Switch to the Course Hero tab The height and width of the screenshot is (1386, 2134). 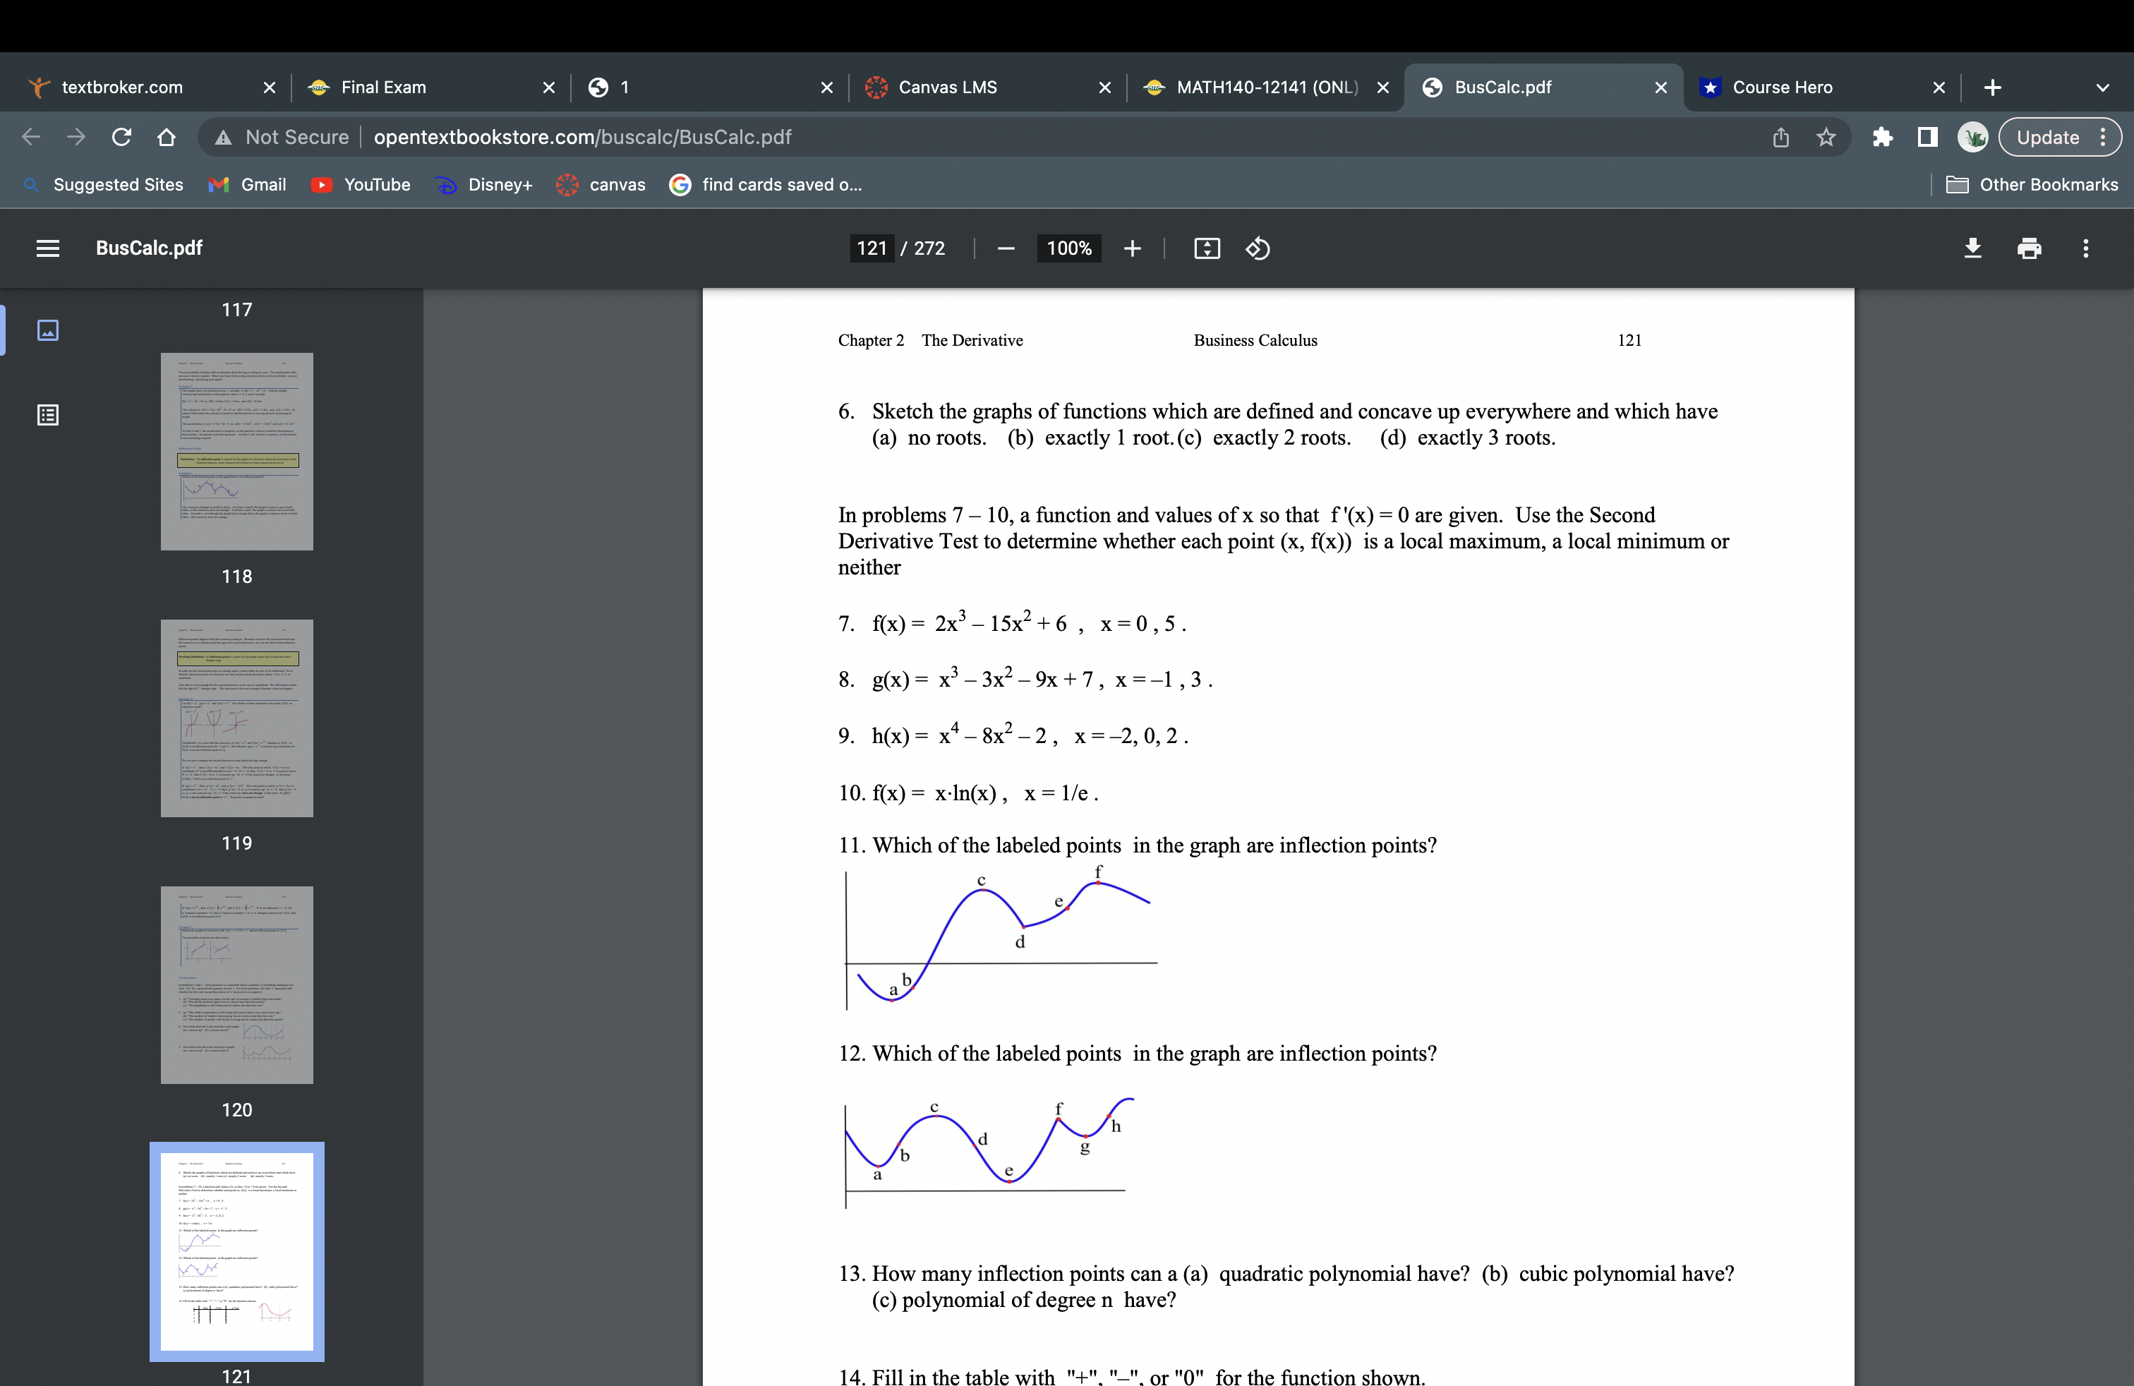tap(1783, 87)
